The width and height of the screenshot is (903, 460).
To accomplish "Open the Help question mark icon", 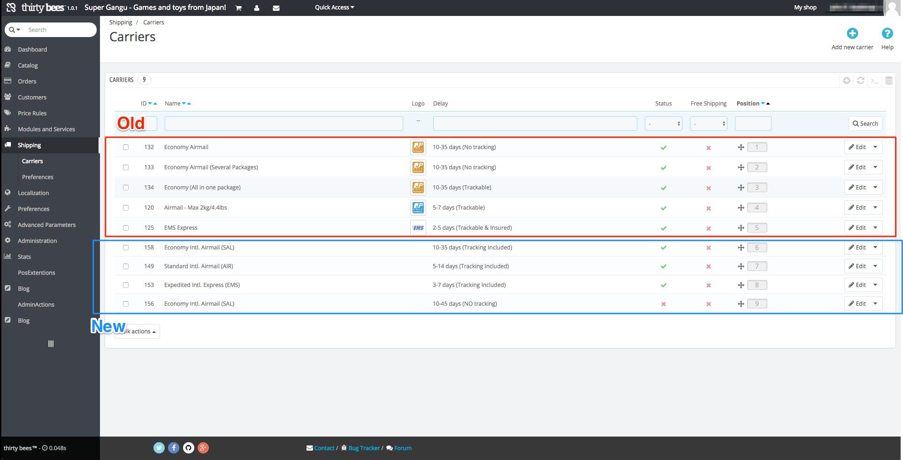I will click(x=887, y=33).
